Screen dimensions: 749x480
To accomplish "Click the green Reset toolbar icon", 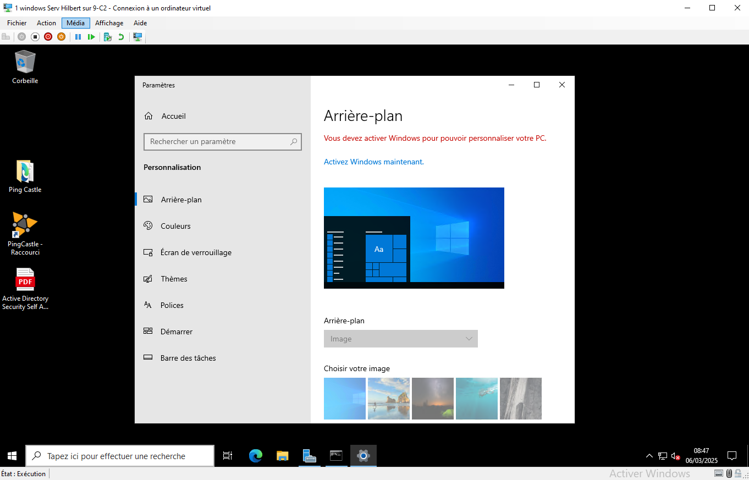I will [x=91, y=37].
